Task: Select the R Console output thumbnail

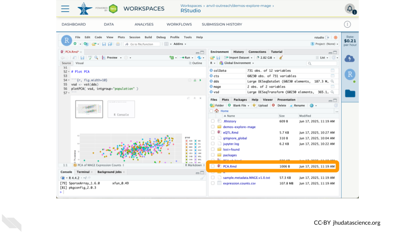Action: [121, 109]
